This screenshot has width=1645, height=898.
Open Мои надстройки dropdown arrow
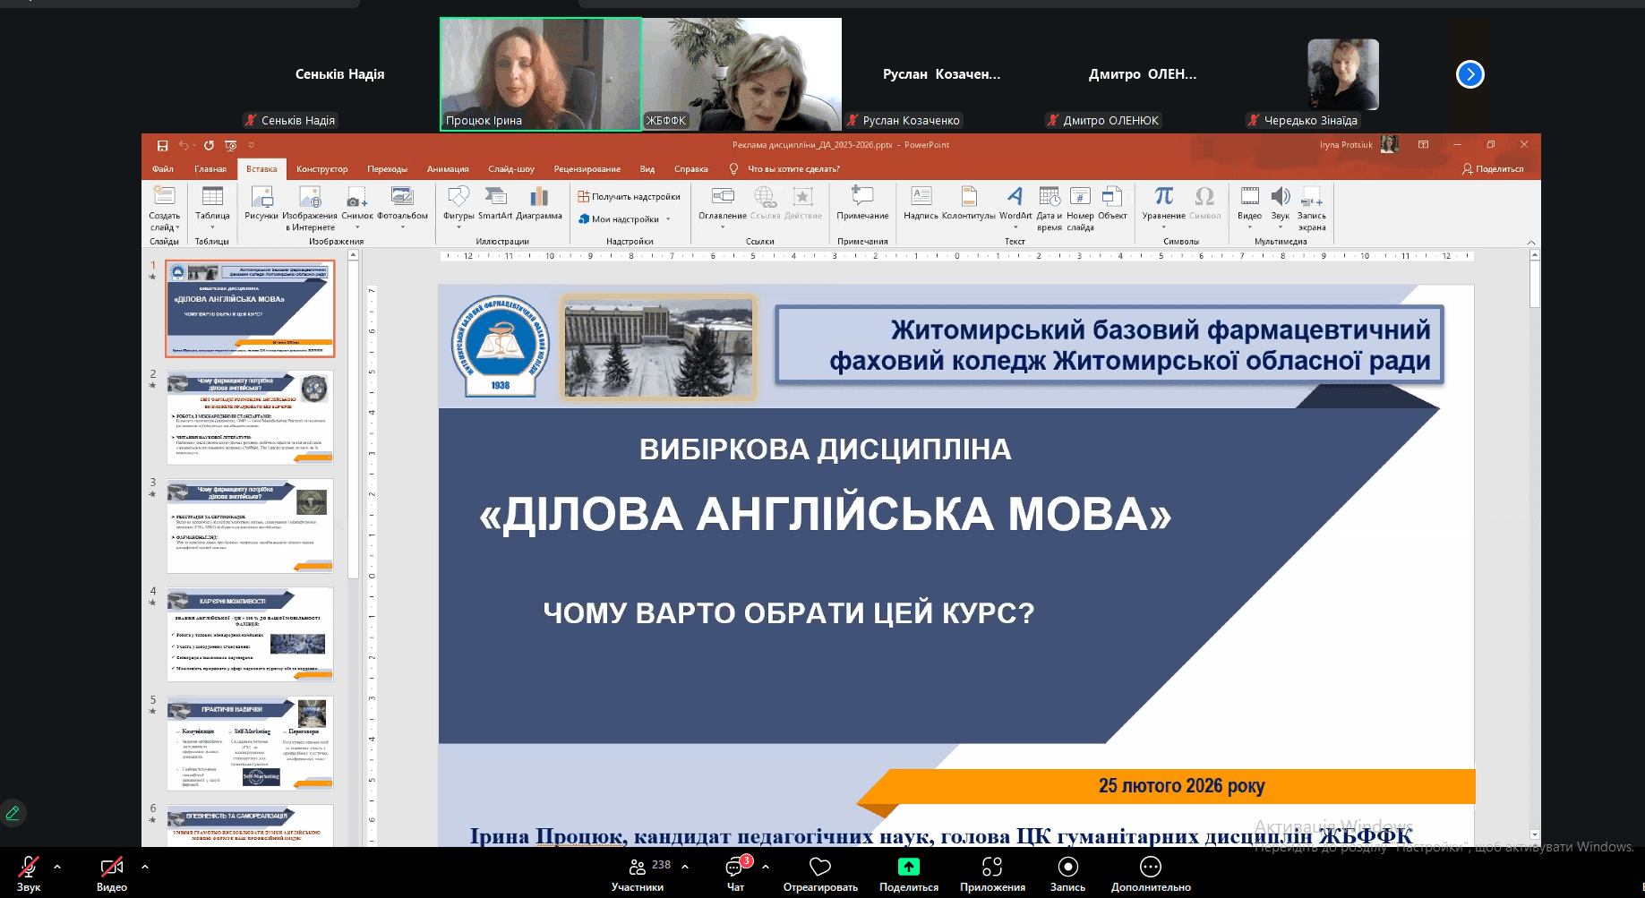pyautogui.click(x=668, y=219)
